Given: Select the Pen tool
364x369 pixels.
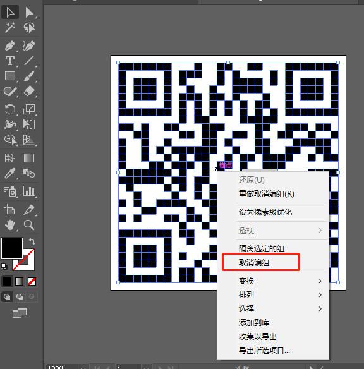Looking at the screenshot, I should [x=10, y=45].
